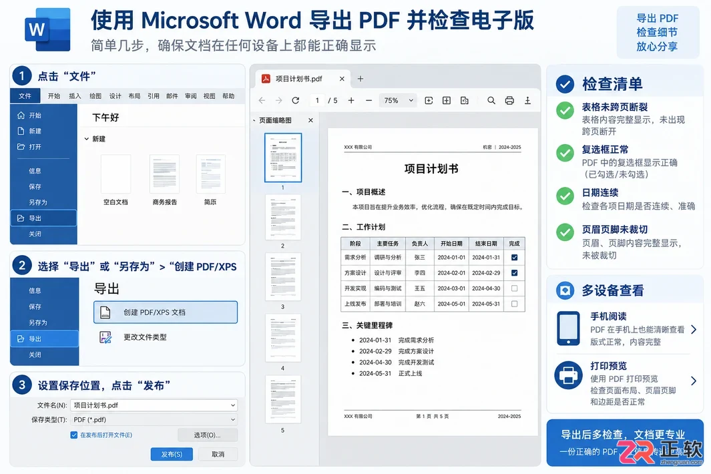This screenshot has height=474, width=711.
Task: Click the PDF file icon on 项目计划书.pdf tab
Action: tap(266, 79)
